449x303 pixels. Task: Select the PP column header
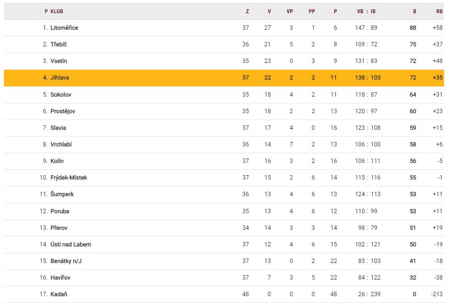coord(312,11)
